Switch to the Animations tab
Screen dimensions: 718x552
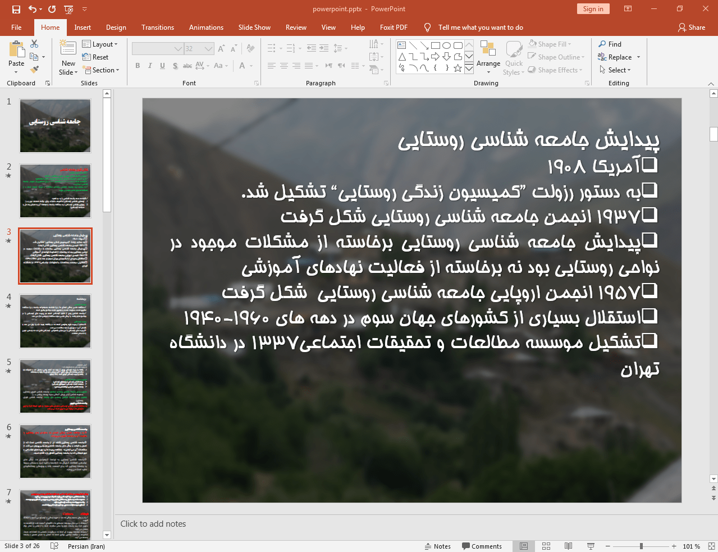point(206,27)
